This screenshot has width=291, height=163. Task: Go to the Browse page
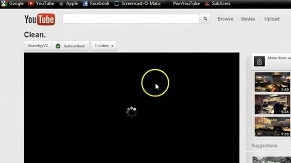click(226, 19)
